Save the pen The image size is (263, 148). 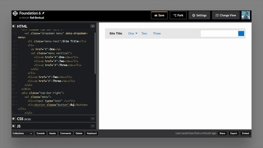click(x=159, y=16)
